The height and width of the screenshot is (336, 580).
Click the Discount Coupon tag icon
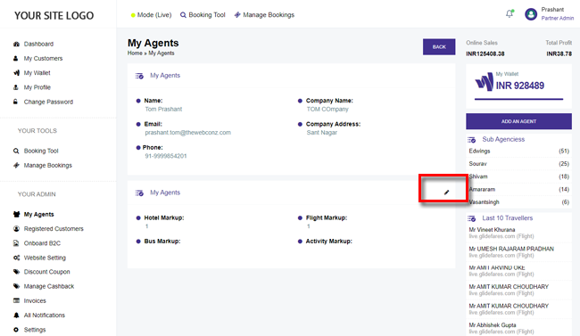(16, 272)
